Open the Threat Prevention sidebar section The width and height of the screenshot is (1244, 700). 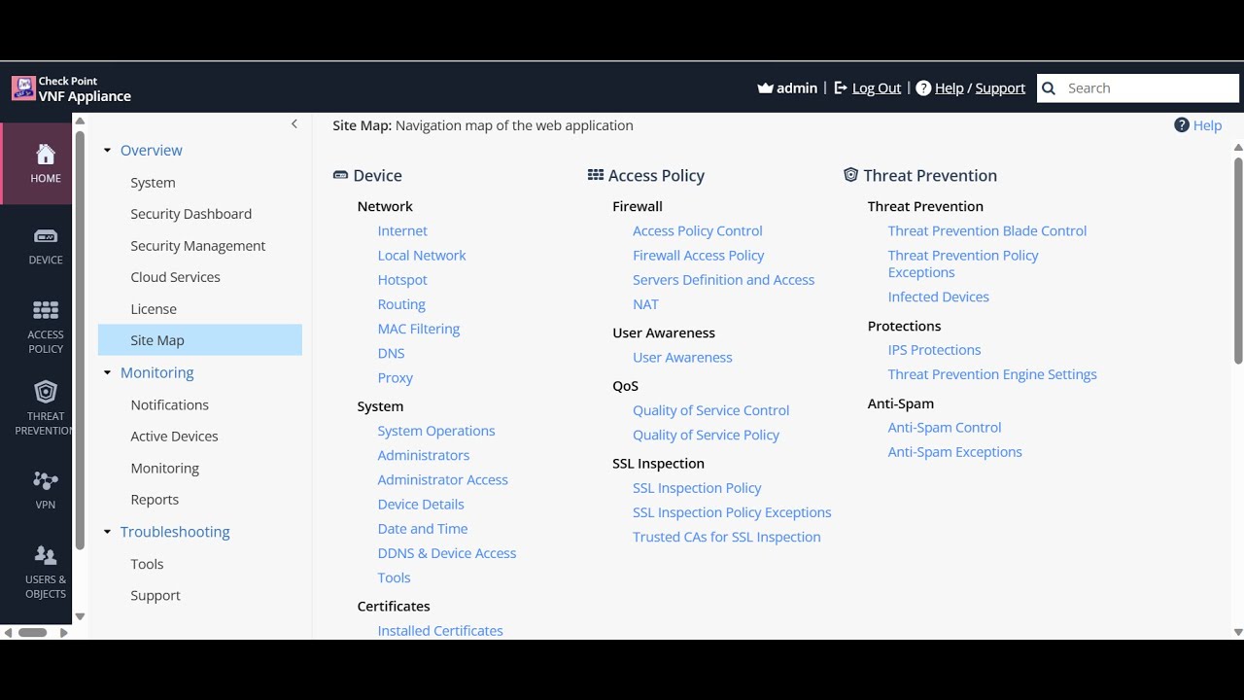click(46, 408)
